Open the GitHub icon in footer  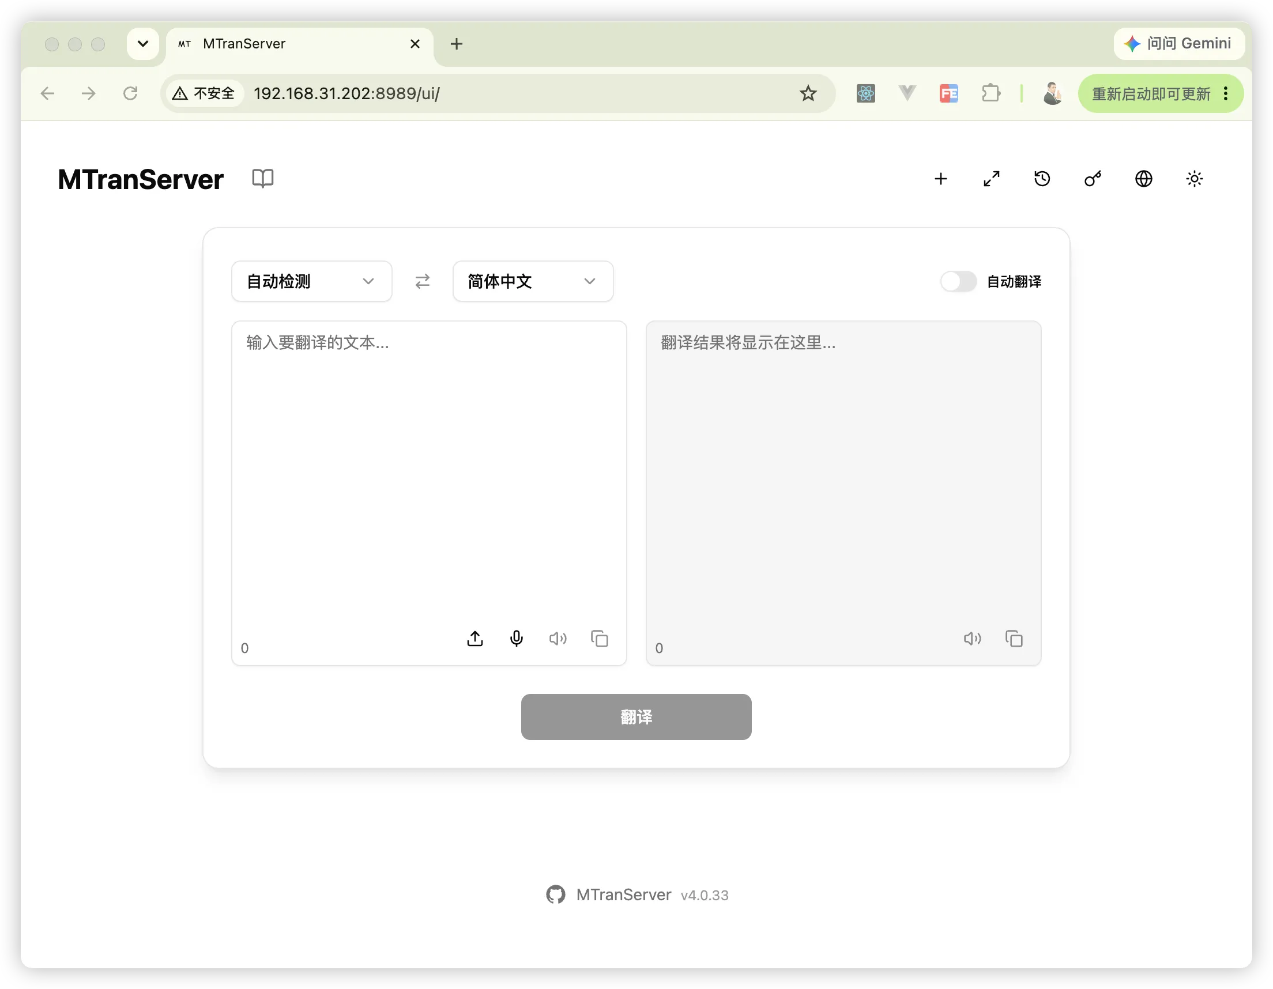[x=555, y=894]
